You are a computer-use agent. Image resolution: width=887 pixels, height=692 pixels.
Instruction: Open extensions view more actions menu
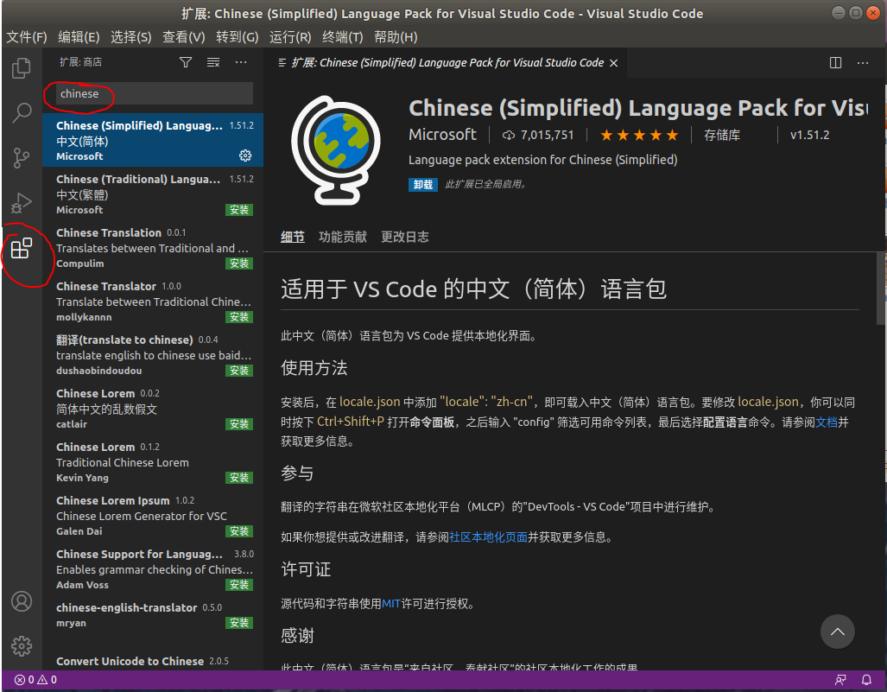click(241, 62)
